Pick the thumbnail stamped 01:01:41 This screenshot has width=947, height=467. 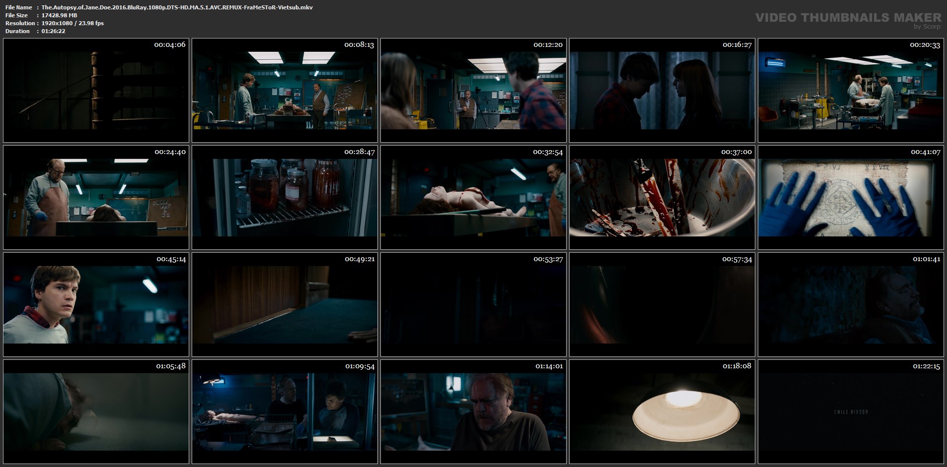(x=851, y=305)
